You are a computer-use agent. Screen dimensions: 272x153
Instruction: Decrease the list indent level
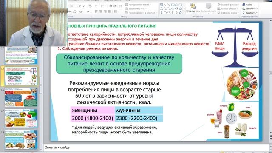[x=110, y=6]
